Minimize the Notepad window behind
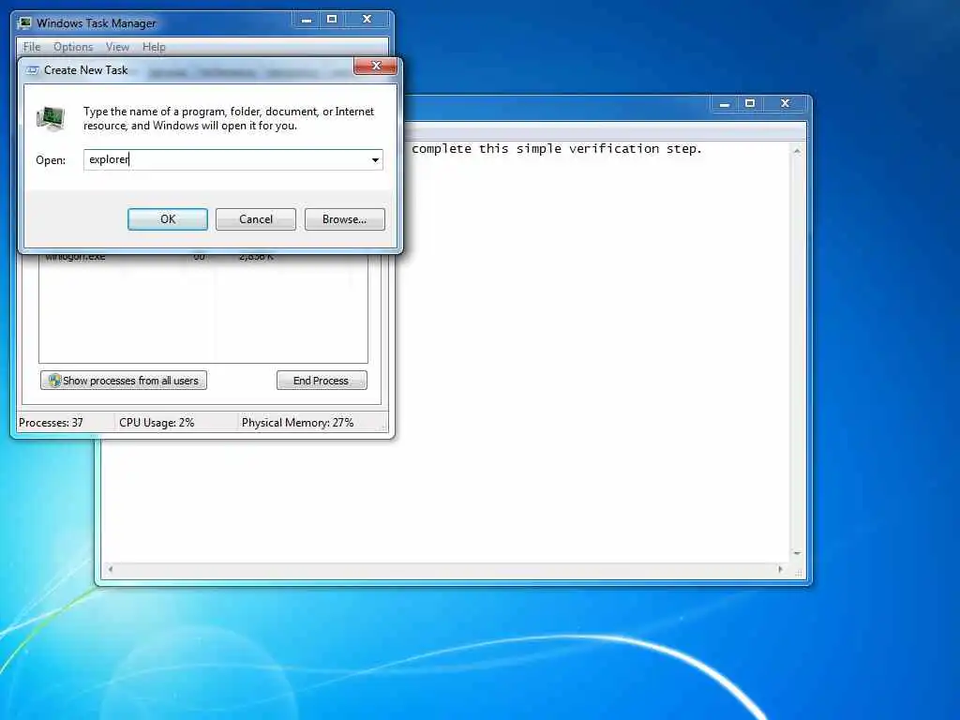Image resolution: width=960 pixels, height=720 pixels. coord(725,104)
